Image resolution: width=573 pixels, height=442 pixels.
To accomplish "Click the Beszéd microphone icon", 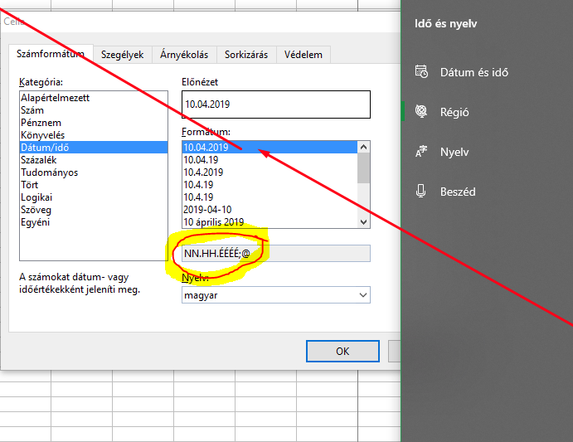I will coord(421,192).
